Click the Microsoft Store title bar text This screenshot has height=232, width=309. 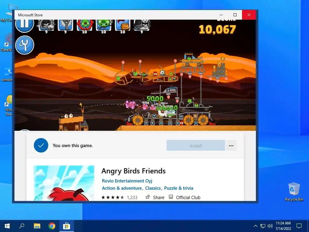(x=30, y=15)
